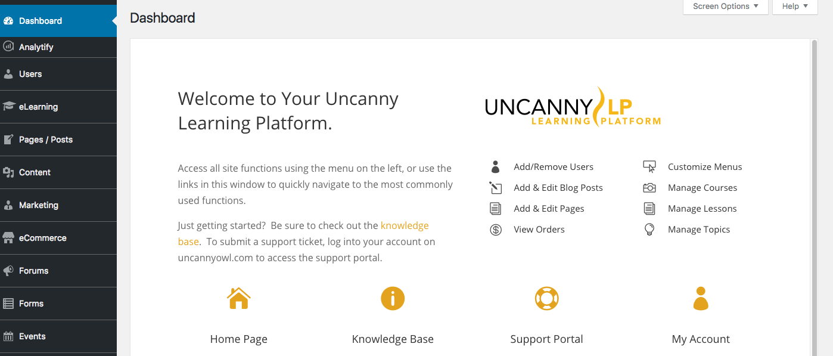Expand the Screen Options dropdown
This screenshot has width=833, height=356.
pos(725,7)
